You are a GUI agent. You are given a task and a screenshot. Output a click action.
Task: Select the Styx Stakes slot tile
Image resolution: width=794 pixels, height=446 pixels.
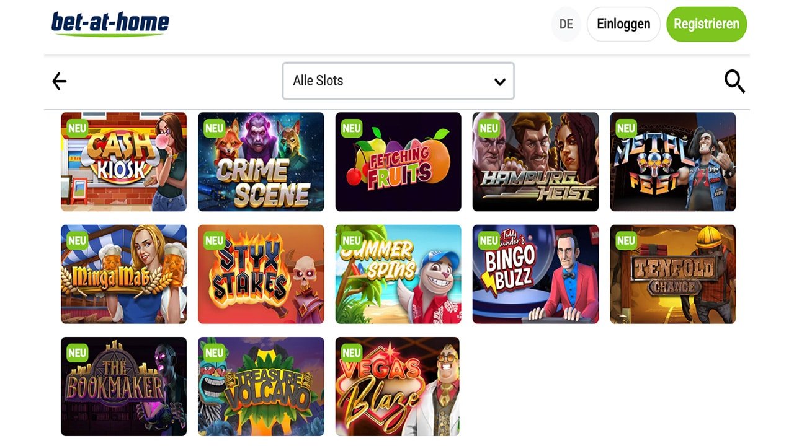(x=261, y=274)
